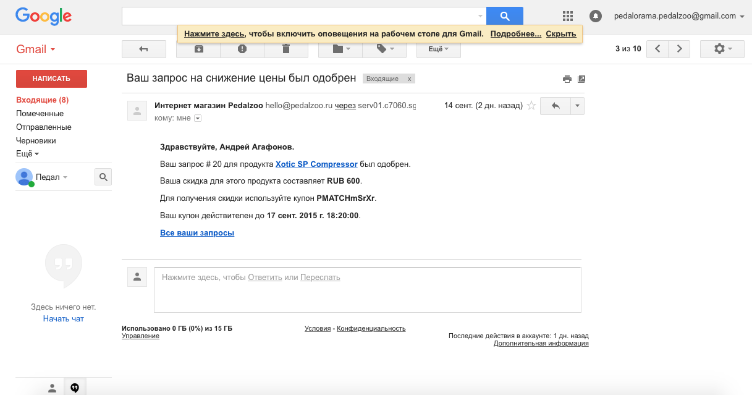752x395 pixels.
Task: Delete the email with trash icon
Action: (x=285, y=49)
